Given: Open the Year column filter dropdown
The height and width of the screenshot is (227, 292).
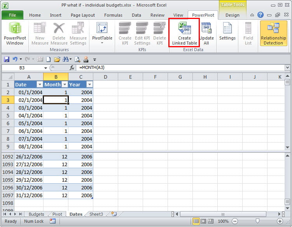Looking at the screenshot, I should tap(89, 84).
